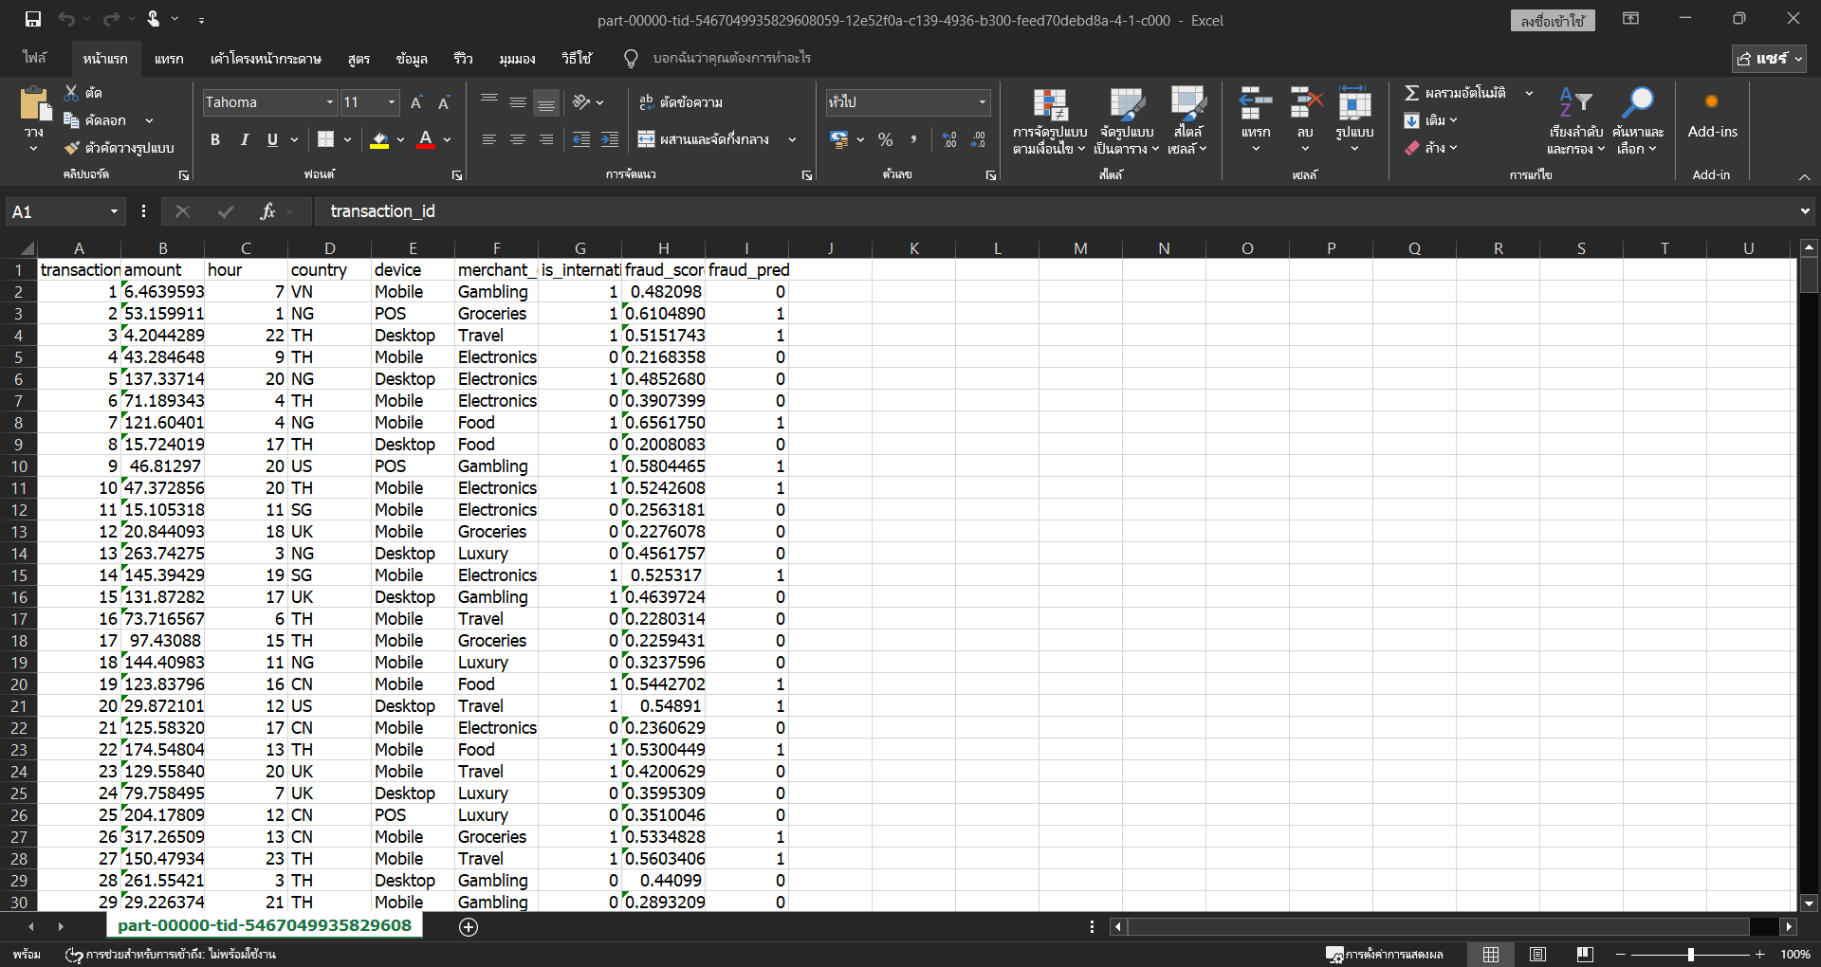Open the สูตร (Formulas) ribbon tab

pos(359,59)
